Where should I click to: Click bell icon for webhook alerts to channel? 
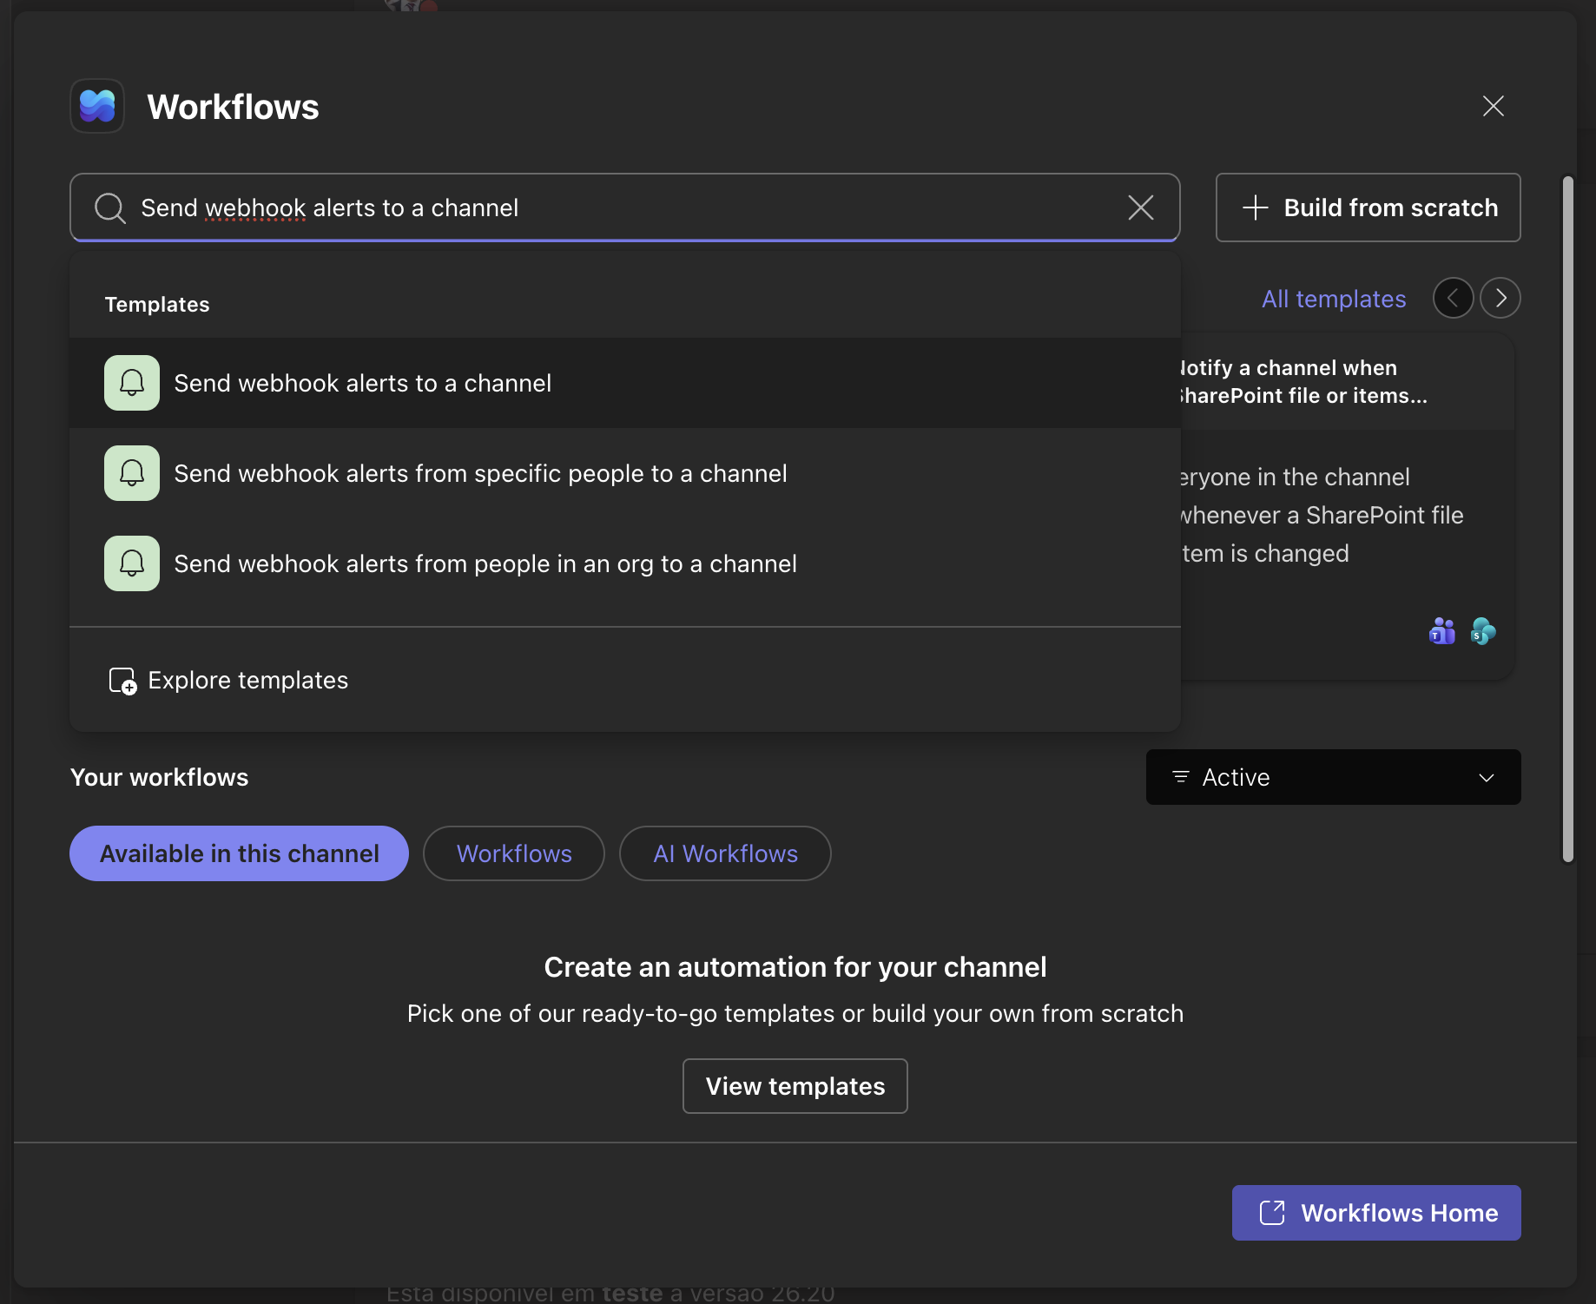(x=132, y=383)
